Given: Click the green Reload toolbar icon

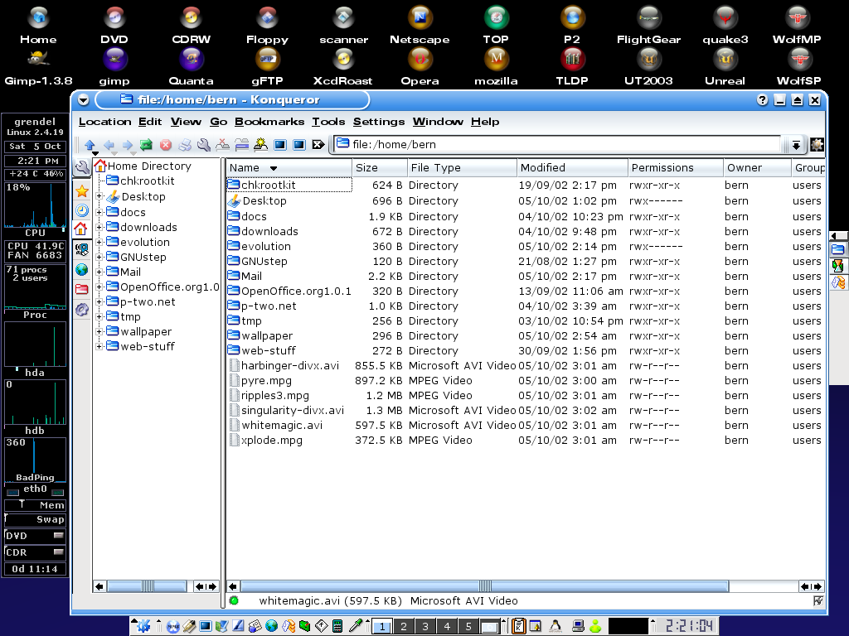Looking at the screenshot, I should [147, 145].
